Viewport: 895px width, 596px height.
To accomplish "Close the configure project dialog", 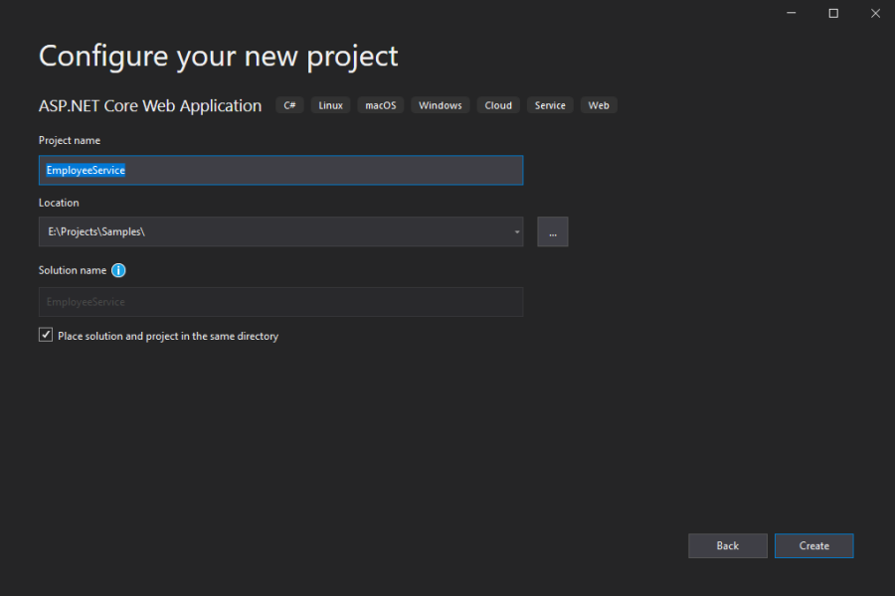I will [x=875, y=13].
